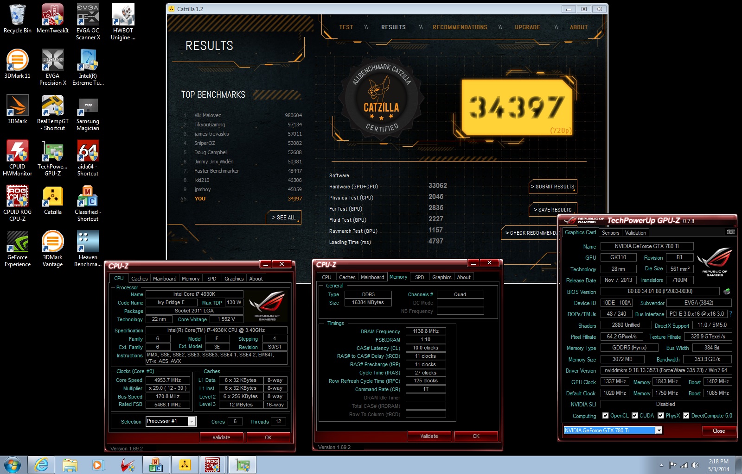Screen dimensions: 742x474
Task: Open Classified shortcut icon
Action: click(x=88, y=203)
